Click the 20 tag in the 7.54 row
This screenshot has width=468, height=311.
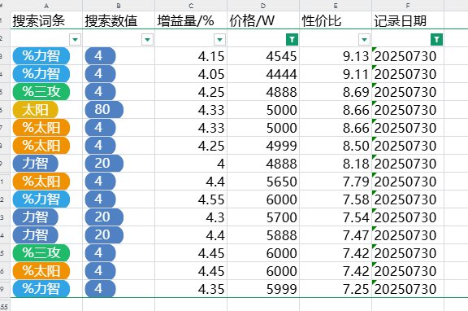pos(104,217)
